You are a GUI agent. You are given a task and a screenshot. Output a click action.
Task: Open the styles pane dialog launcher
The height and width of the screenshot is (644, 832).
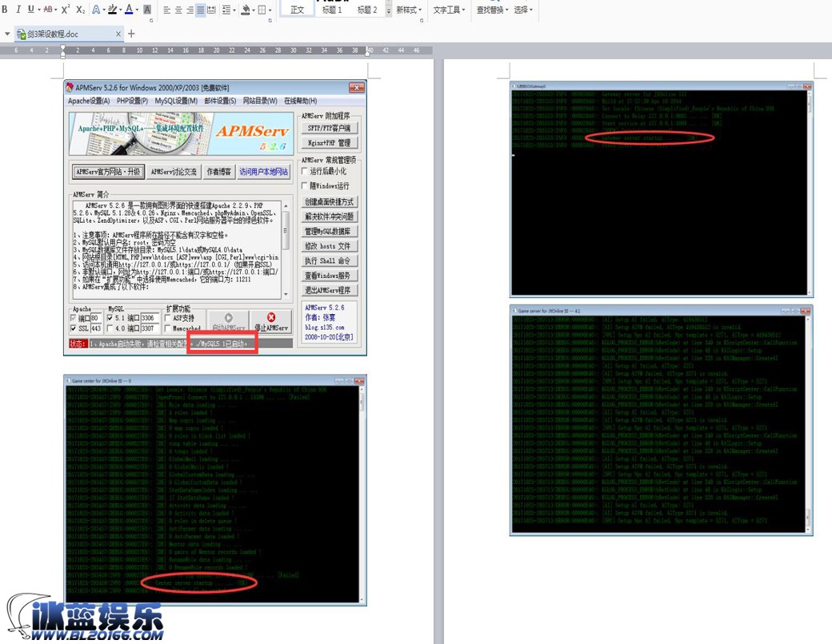click(x=422, y=21)
